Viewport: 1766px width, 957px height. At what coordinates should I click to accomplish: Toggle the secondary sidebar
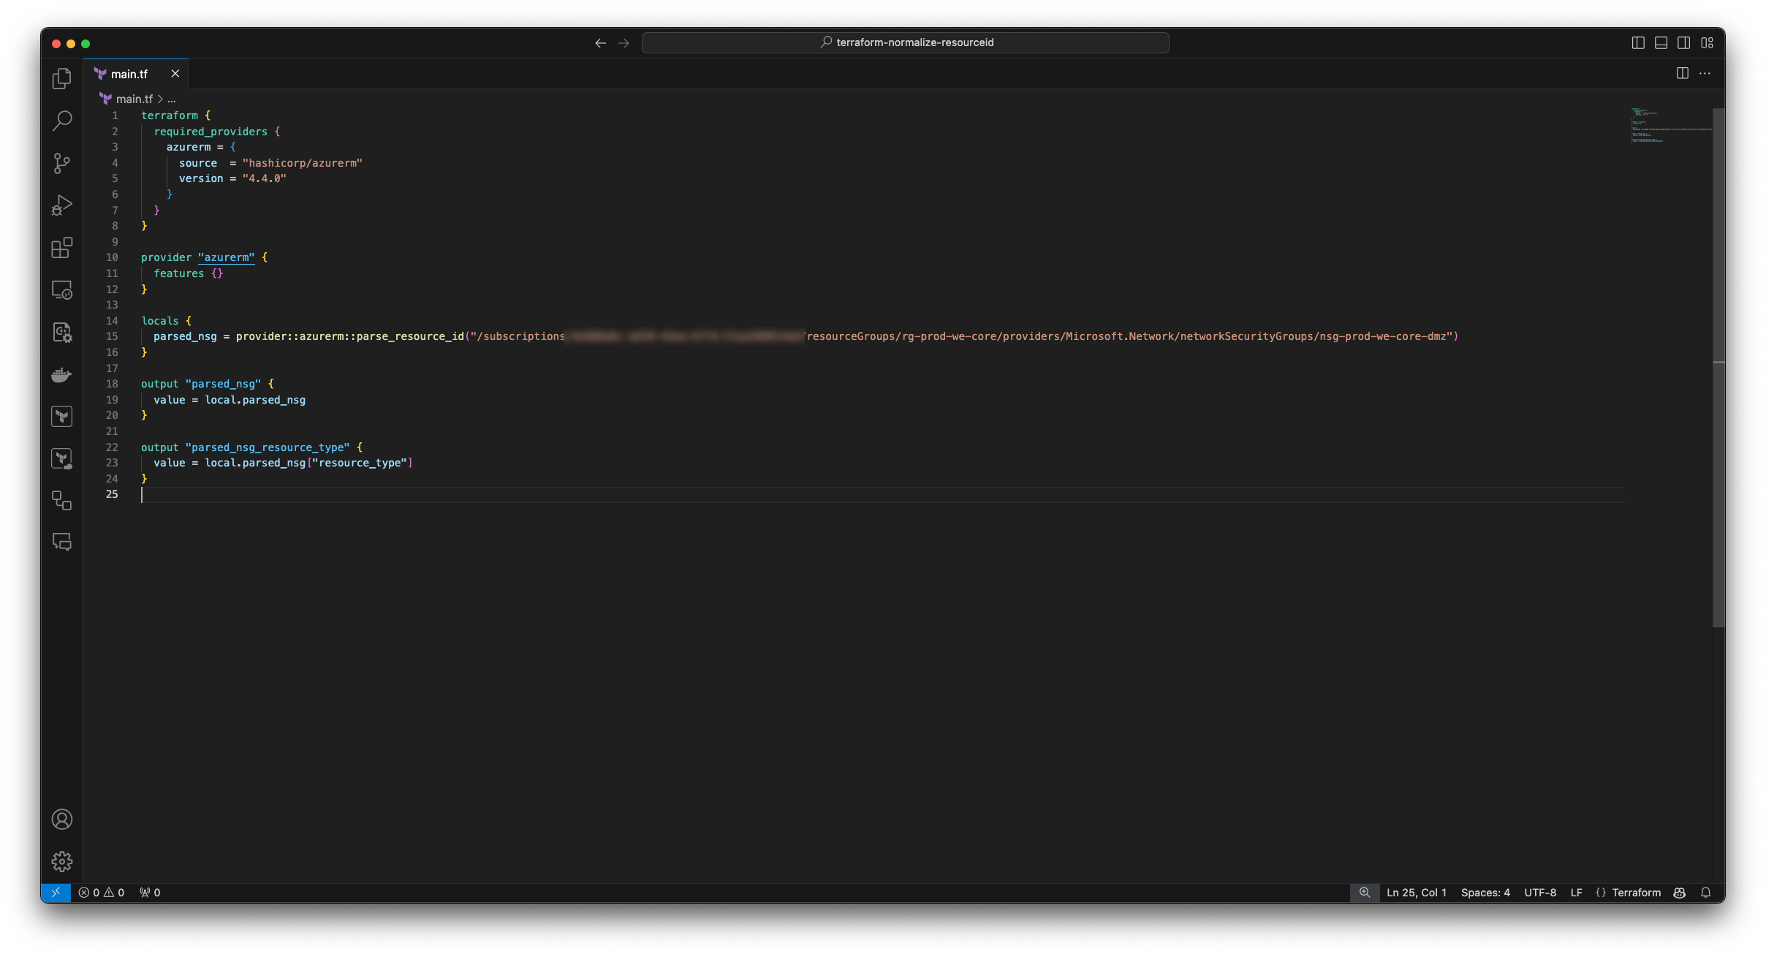[1683, 42]
